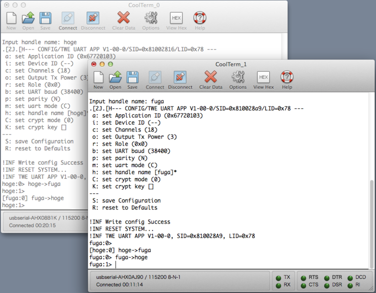Click 'hoge:0> hoge->fuga' line in CoolTerm_0
376x293 pixels.
(x=31, y=184)
